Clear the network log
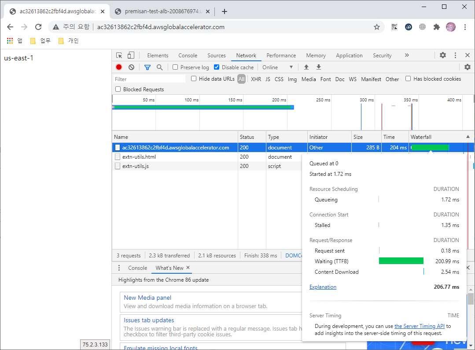Viewport: 475px width, 350px height. point(131,67)
